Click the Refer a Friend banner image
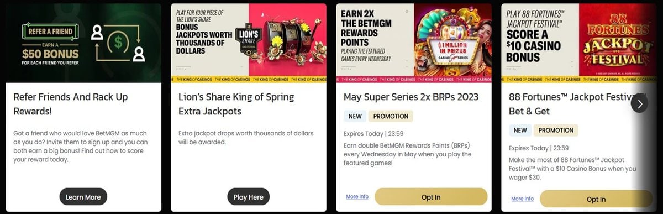 [83, 43]
